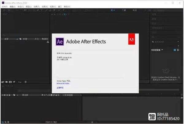Click the lock column icon in timeline
This screenshot has width=184, height=124.
(10, 95)
